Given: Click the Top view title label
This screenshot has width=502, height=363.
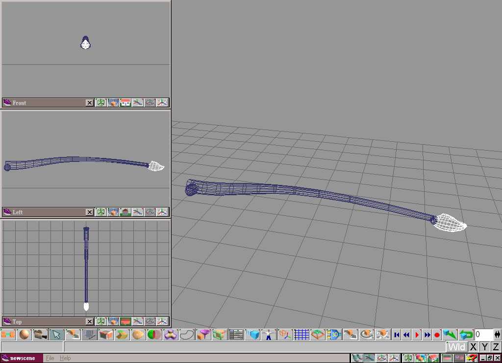Looking at the screenshot, I should click(17, 322).
